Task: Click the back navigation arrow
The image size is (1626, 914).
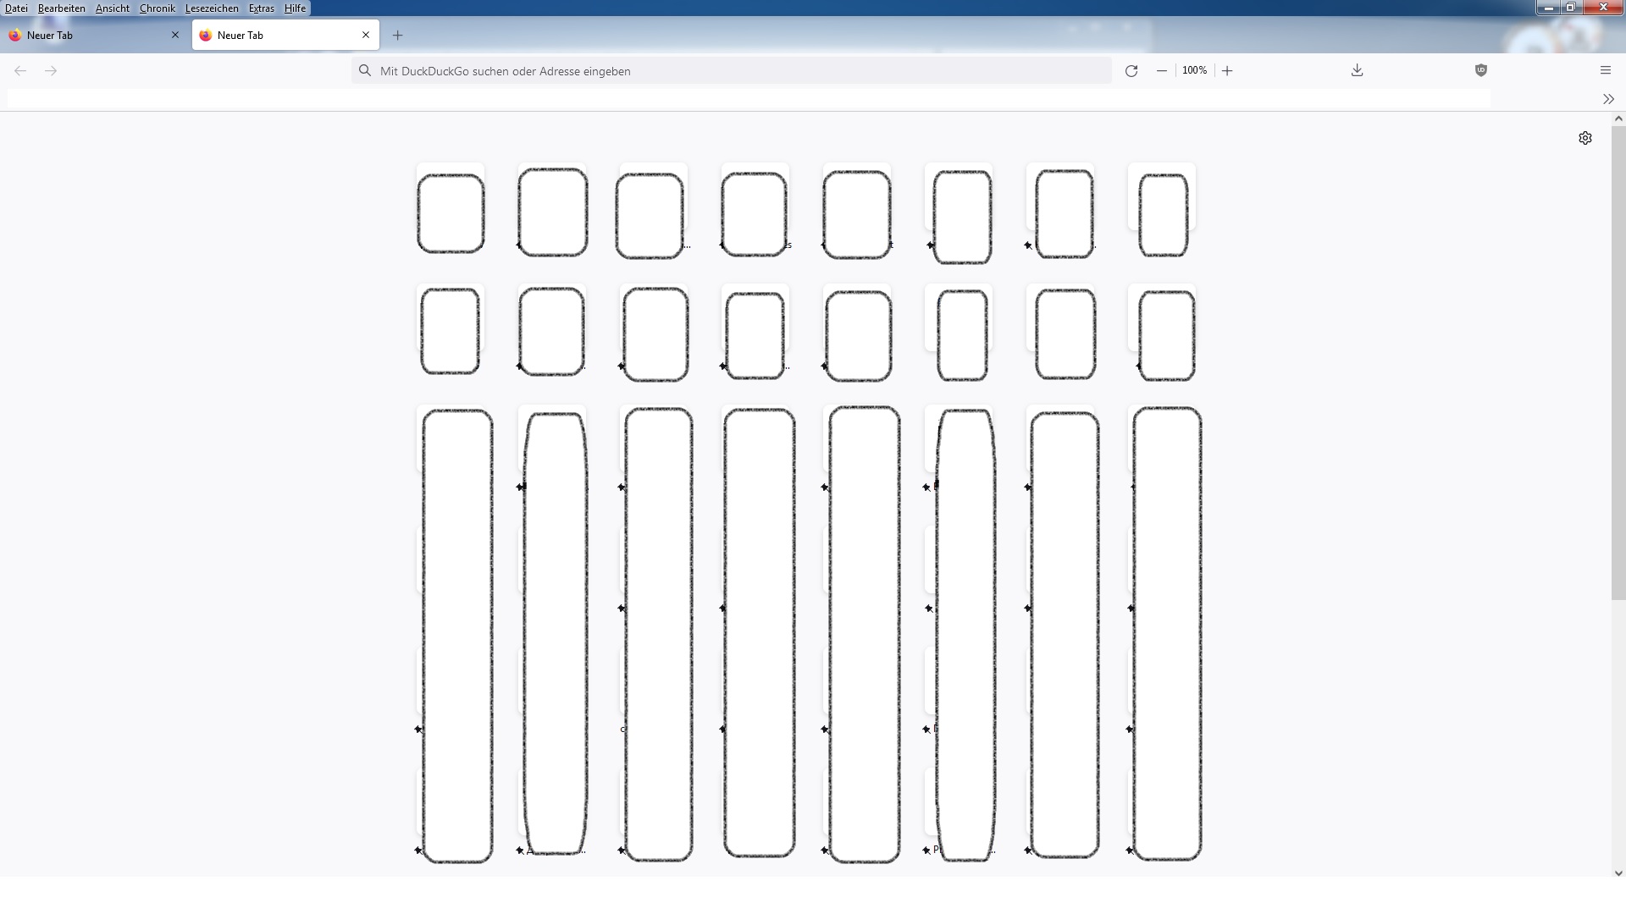Action: (20, 71)
